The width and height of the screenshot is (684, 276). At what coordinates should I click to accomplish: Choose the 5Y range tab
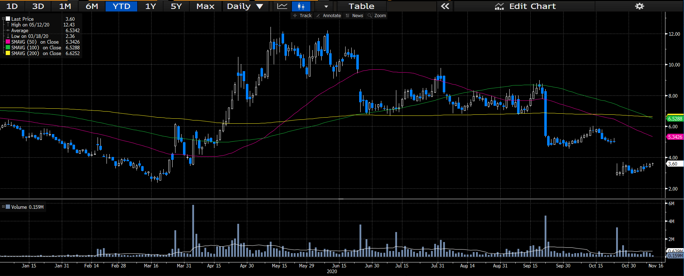click(x=176, y=6)
